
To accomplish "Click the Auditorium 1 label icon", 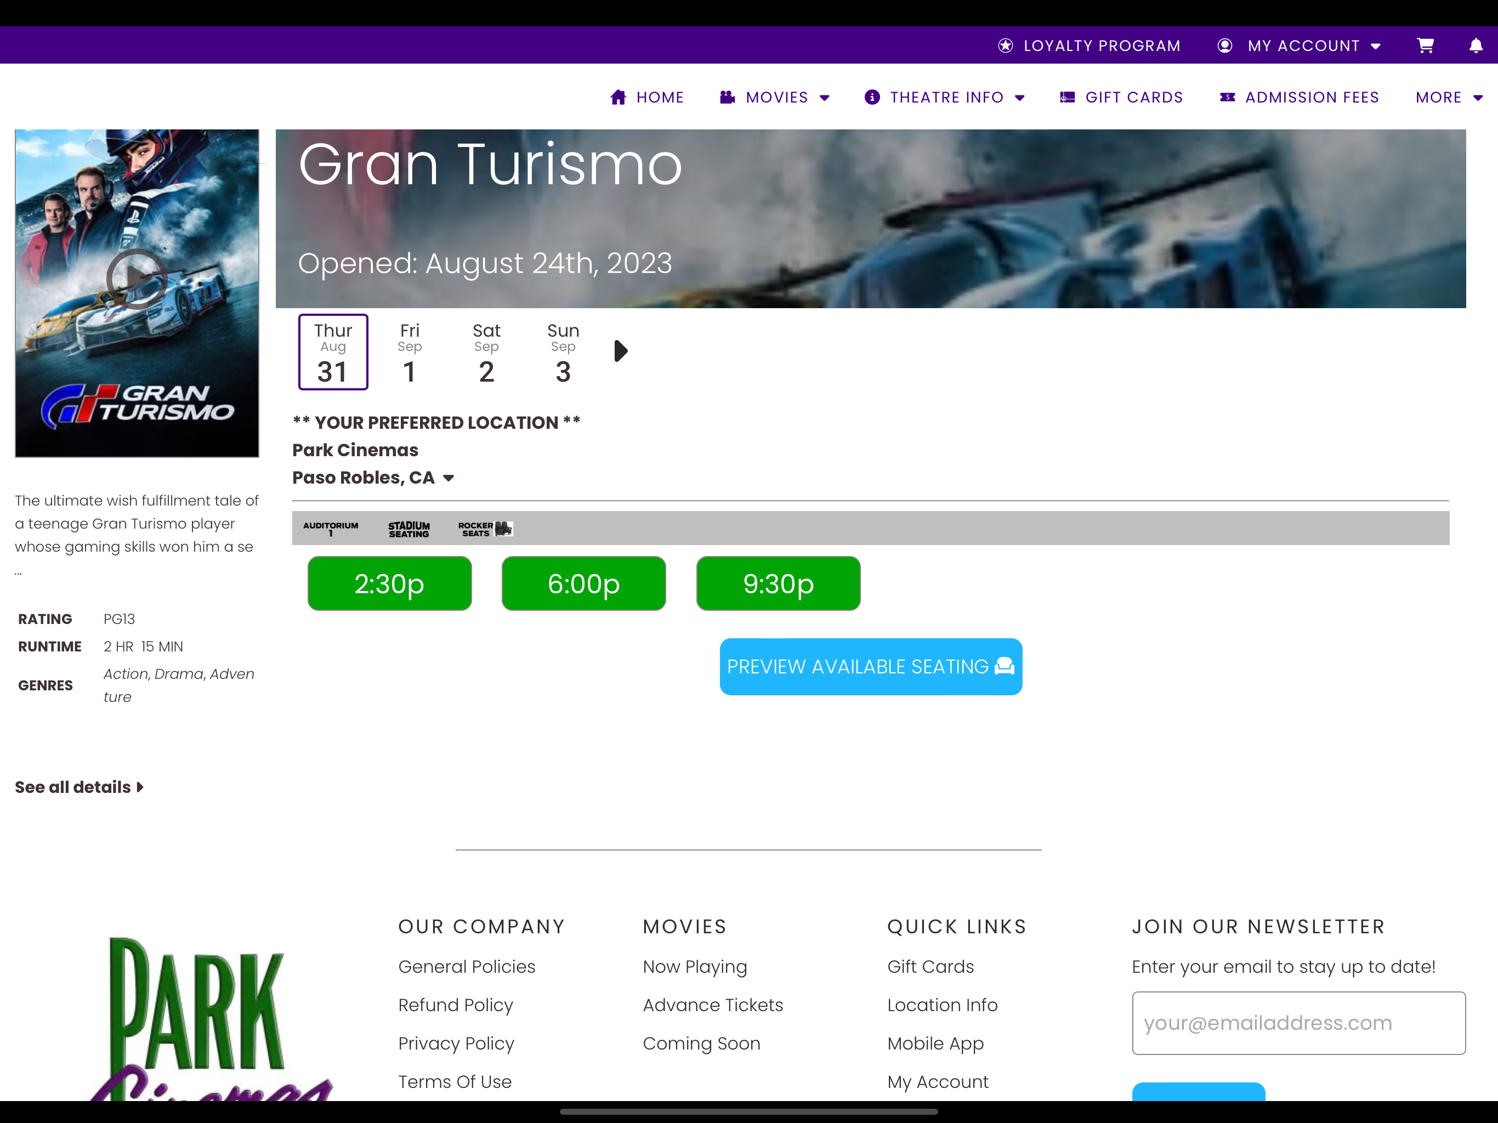I will point(331,529).
